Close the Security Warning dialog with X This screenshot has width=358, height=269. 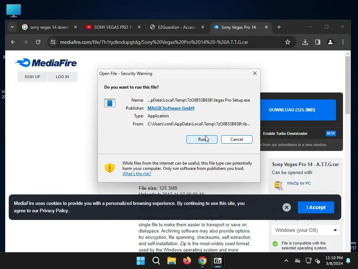255,73
